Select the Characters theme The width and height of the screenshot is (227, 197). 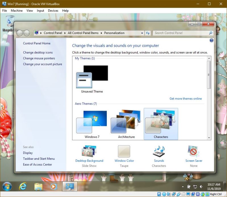coord(161,124)
